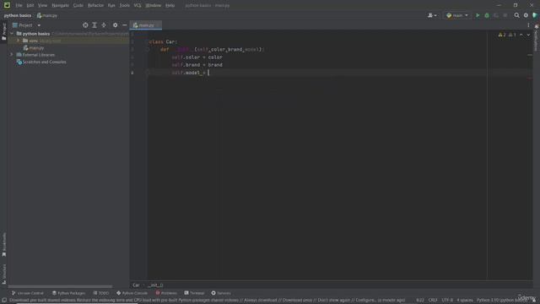Click the Debug bug icon
This screenshot has width=540, height=304.
click(487, 15)
